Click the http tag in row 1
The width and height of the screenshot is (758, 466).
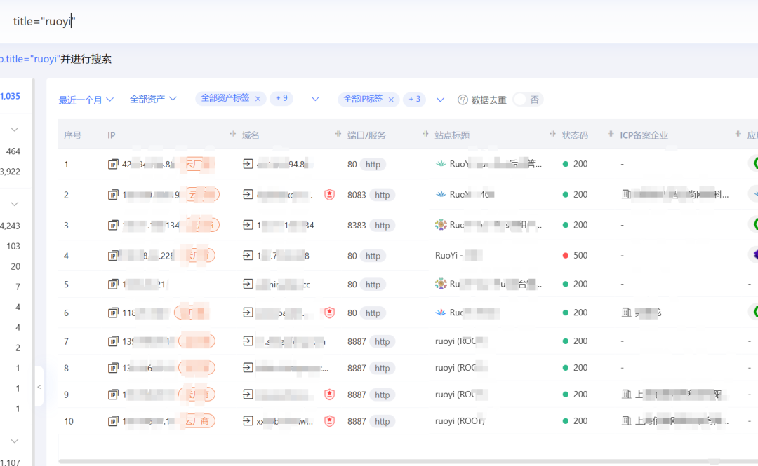pyautogui.click(x=373, y=165)
